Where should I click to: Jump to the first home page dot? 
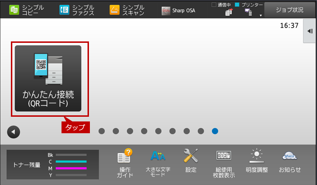tap(102, 131)
